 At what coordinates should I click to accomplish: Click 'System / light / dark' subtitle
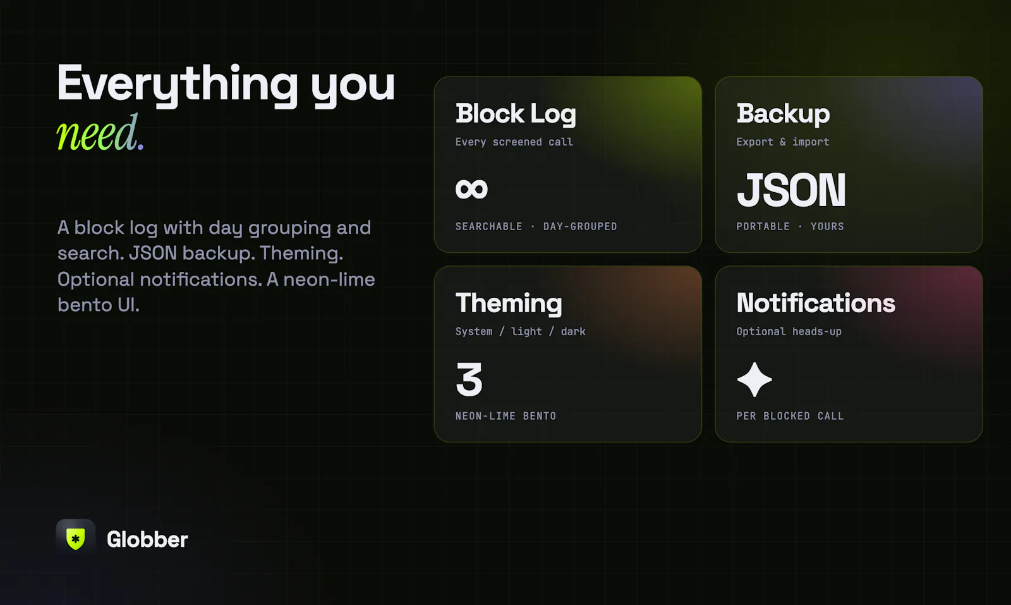tap(521, 332)
